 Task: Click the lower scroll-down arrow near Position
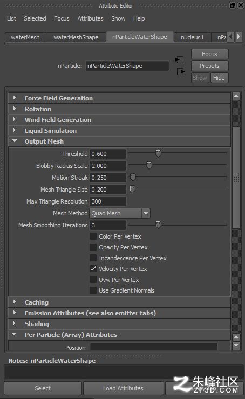236,346
